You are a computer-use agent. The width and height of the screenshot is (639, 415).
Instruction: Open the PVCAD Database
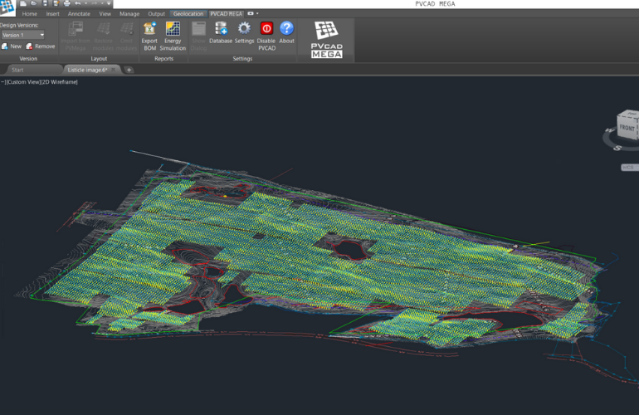pyautogui.click(x=221, y=29)
